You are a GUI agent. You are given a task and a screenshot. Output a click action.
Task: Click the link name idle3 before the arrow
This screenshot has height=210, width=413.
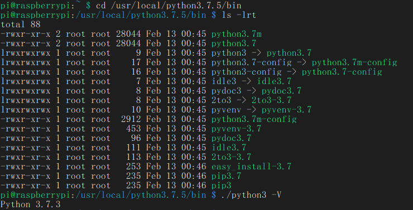click(x=224, y=81)
